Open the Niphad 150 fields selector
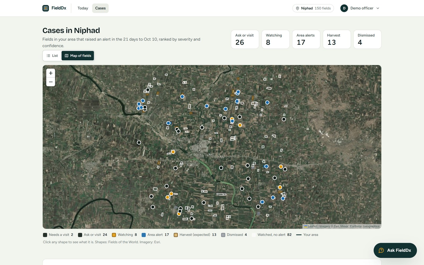 [x=313, y=8]
